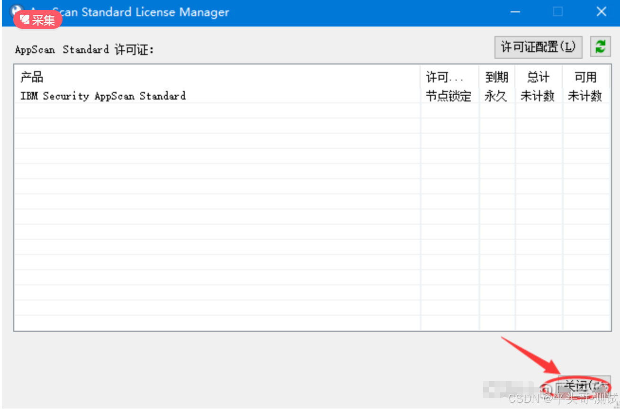
Task: Click the 到期 column header
Action: point(496,77)
